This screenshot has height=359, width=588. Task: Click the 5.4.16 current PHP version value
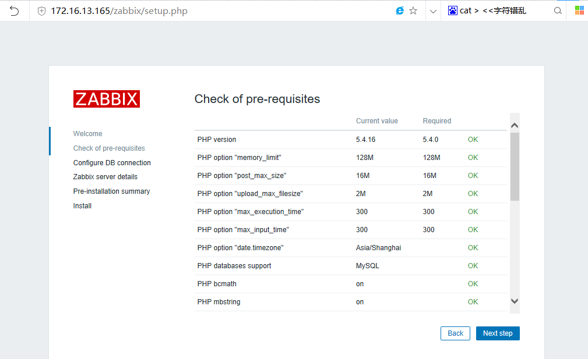(x=365, y=140)
